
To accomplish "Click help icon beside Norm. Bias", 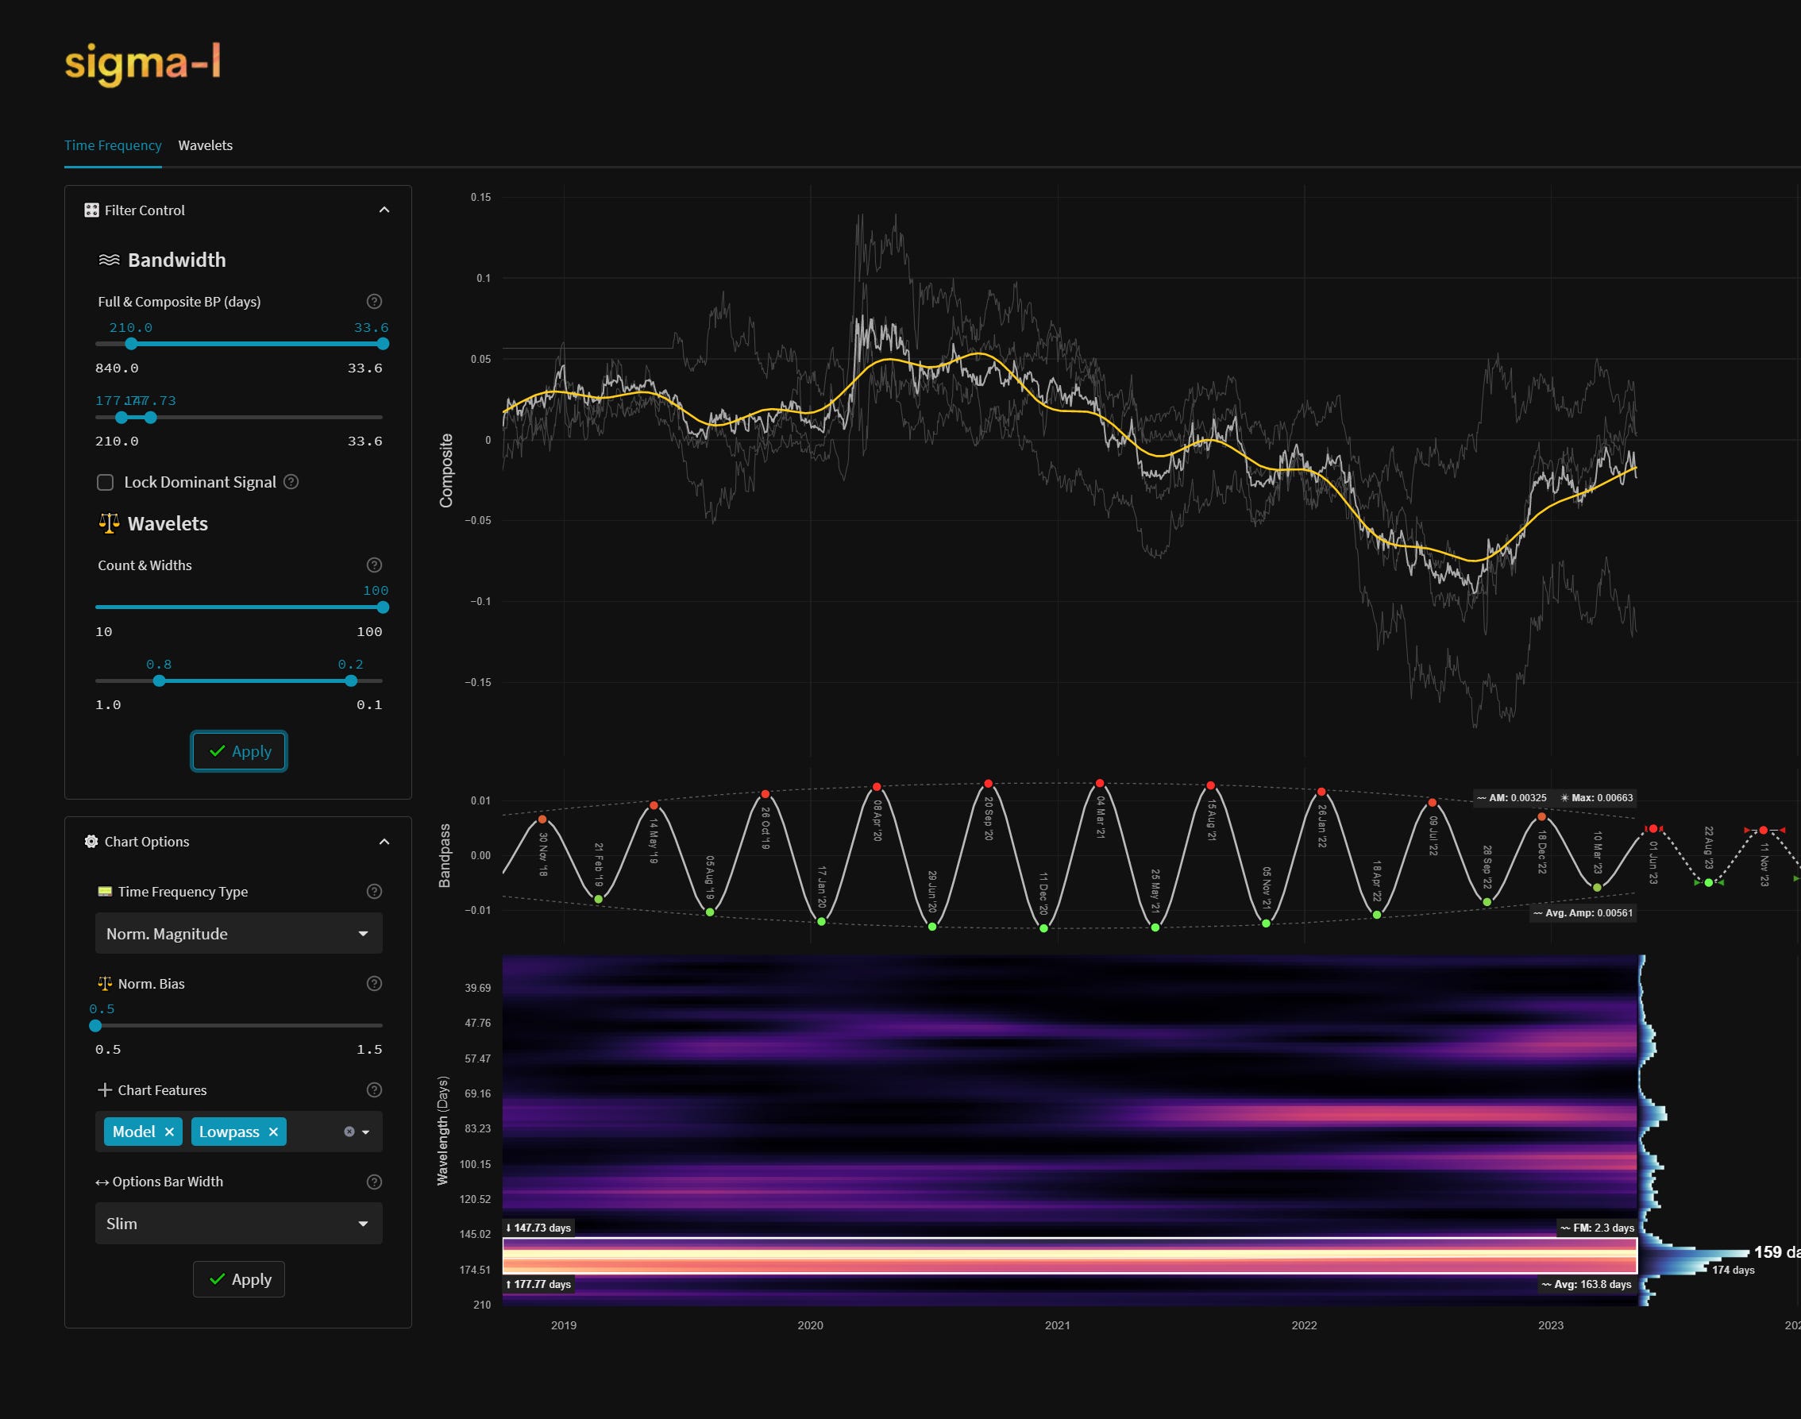I will [374, 984].
